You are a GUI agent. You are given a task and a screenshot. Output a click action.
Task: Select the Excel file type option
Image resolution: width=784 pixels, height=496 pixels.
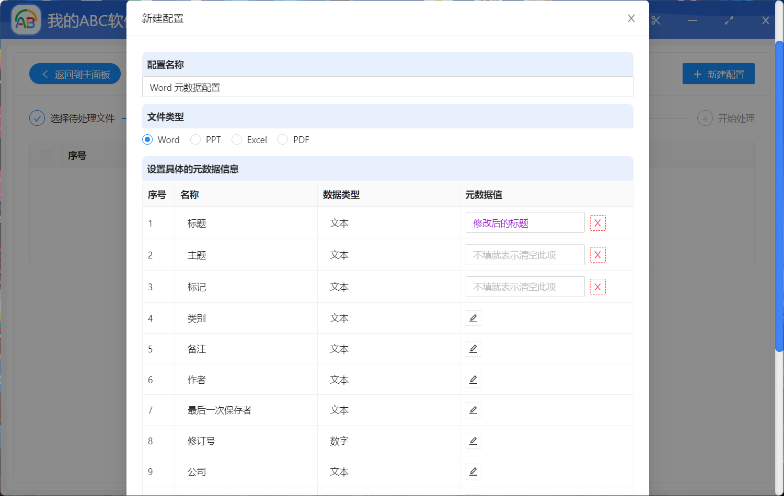click(237, 139)
